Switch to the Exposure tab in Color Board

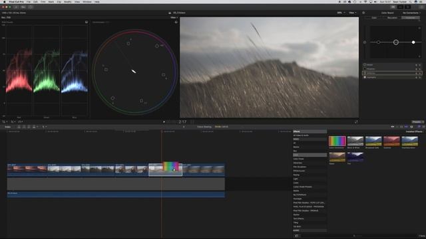411,18
